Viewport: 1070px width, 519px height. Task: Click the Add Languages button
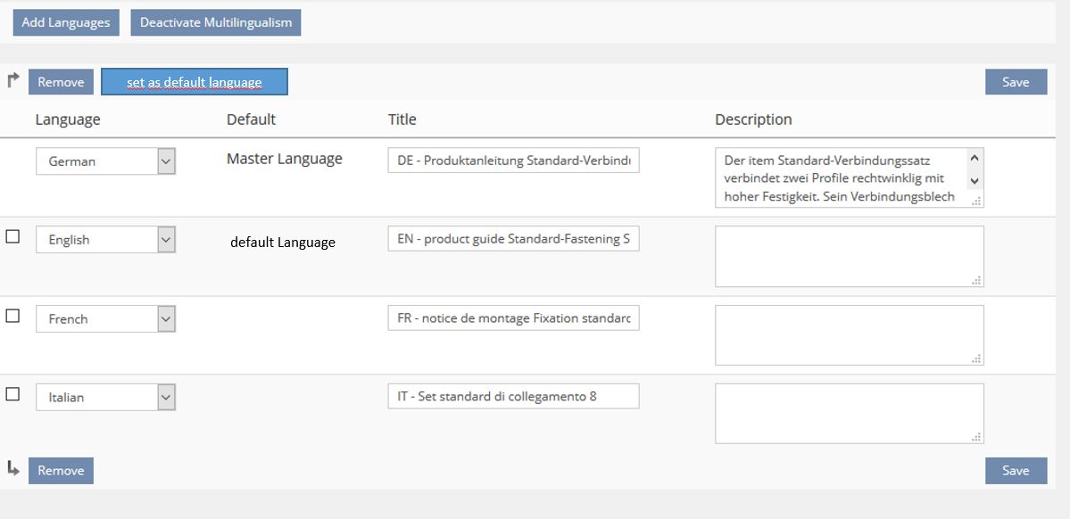[x=66, y=22]
